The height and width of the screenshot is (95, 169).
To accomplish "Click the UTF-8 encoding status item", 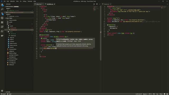I will click(150, 94).
